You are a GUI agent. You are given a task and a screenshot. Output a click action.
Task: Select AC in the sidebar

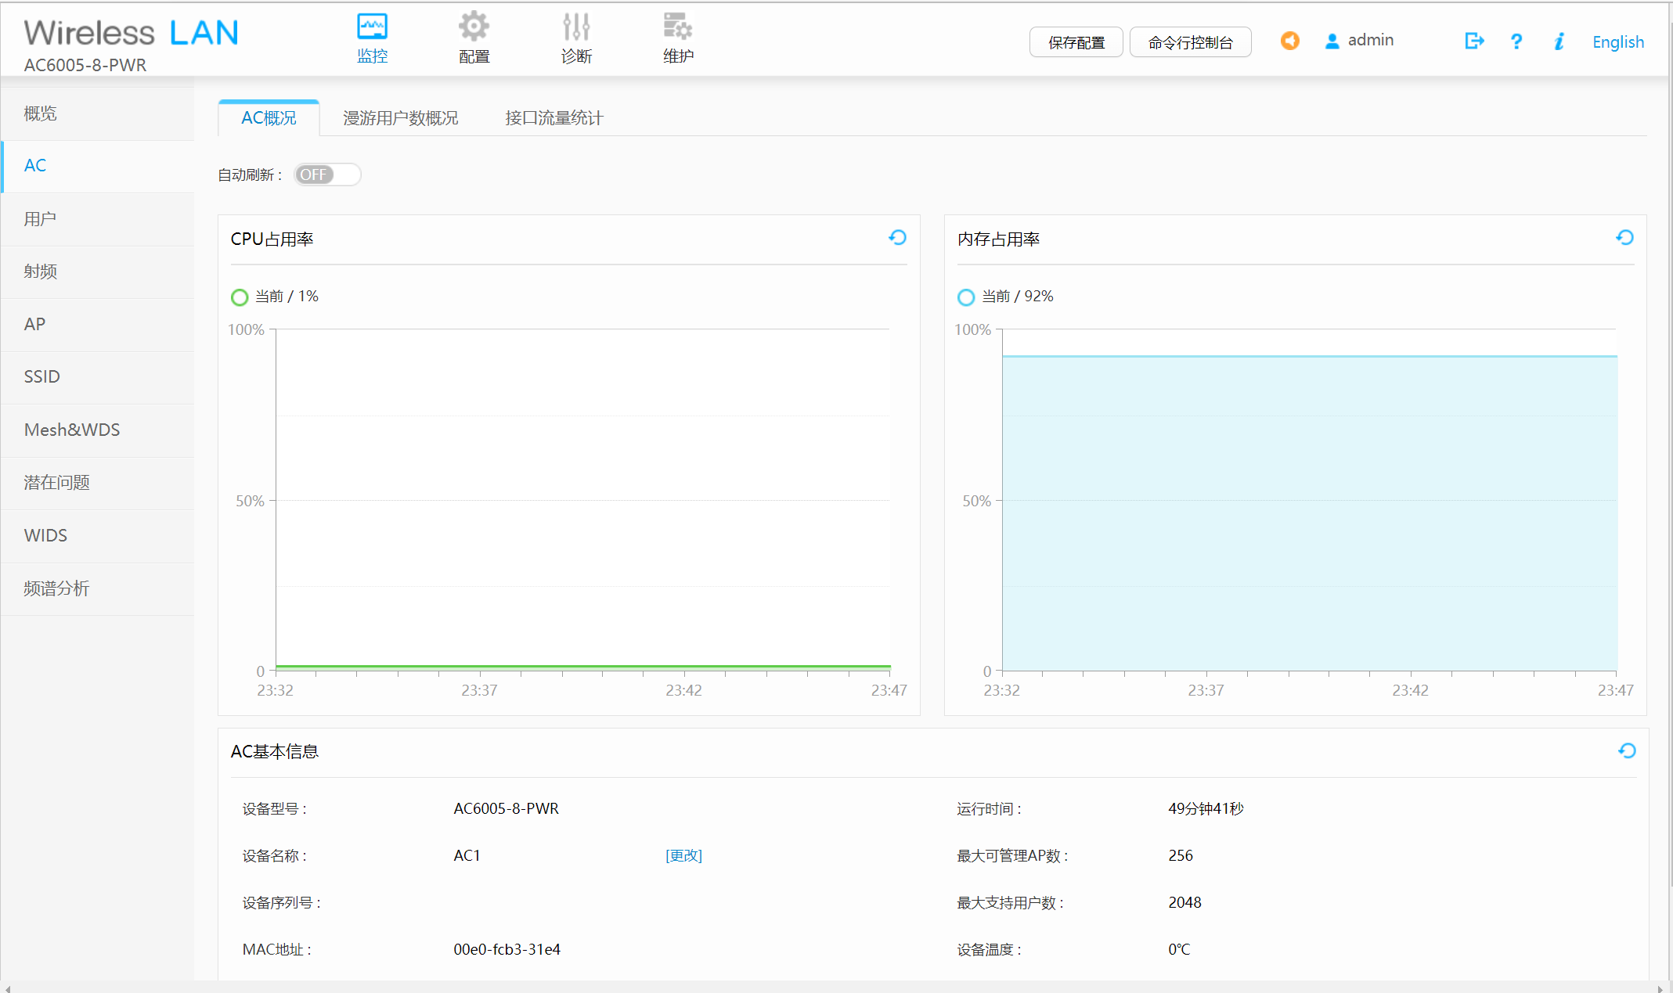[97, 166]
